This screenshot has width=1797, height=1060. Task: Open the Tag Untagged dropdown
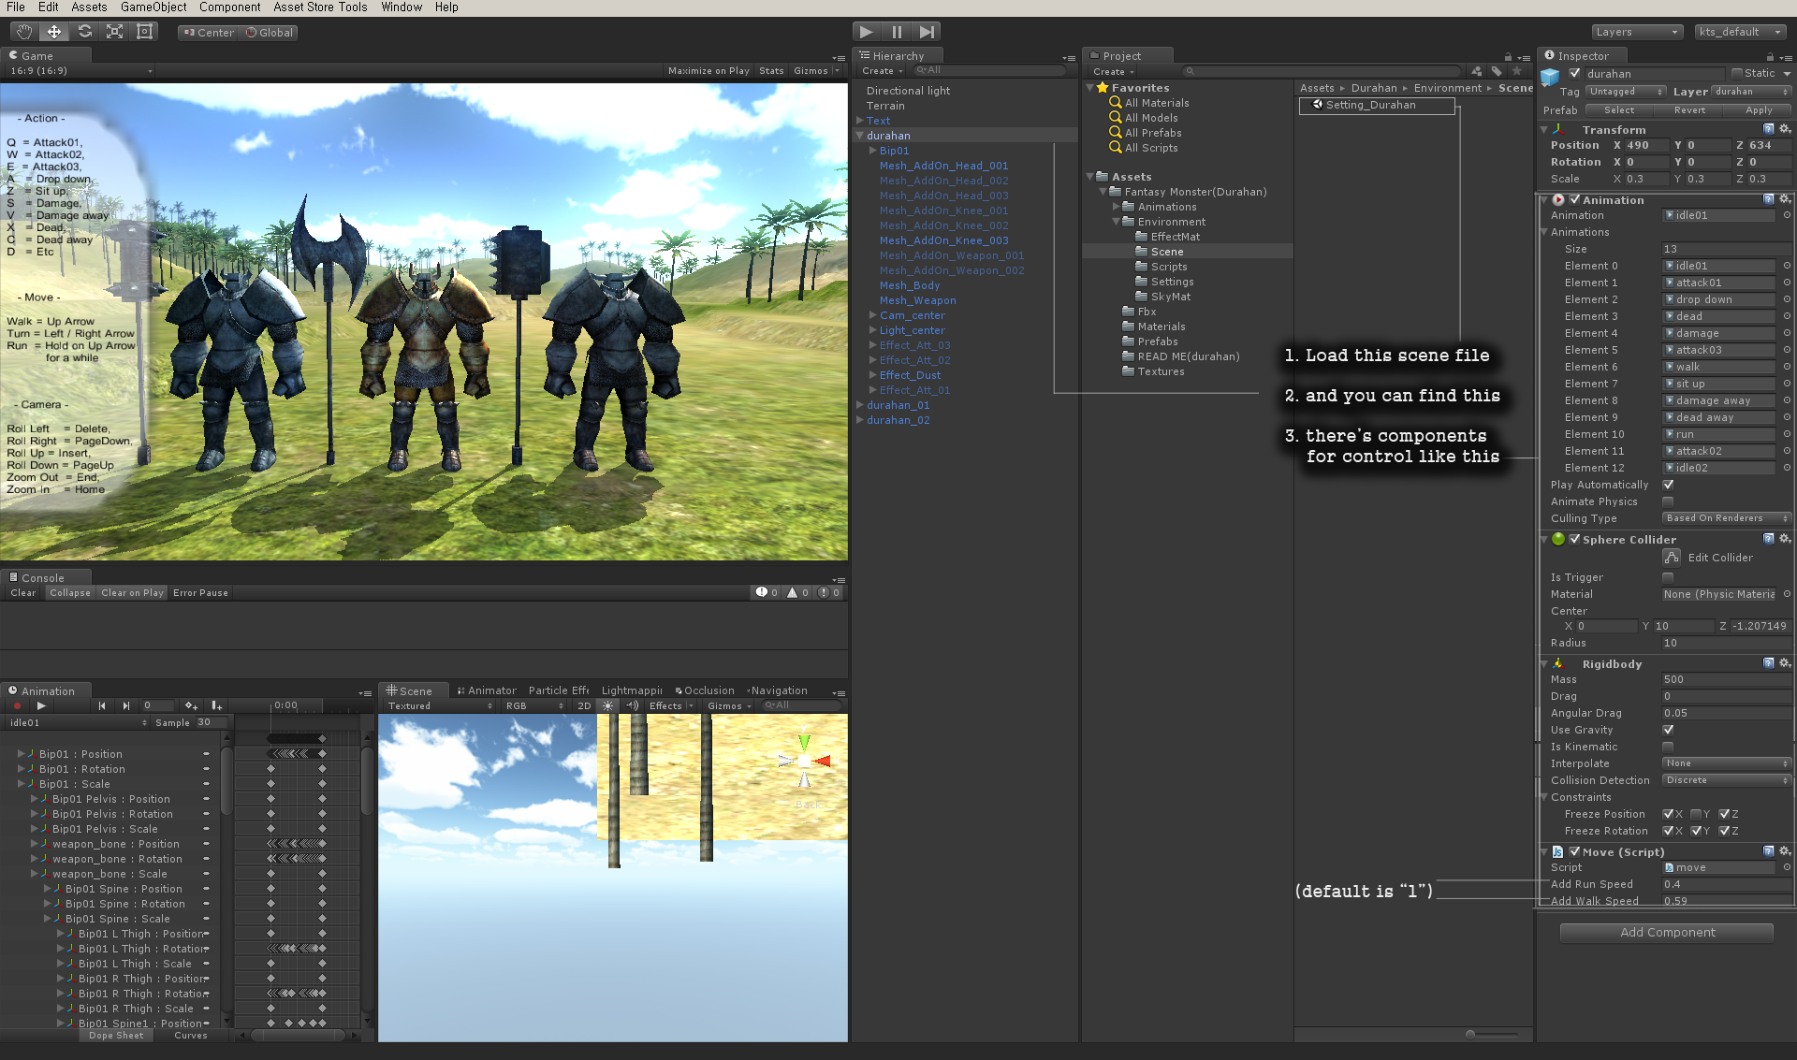[1627, 92]
